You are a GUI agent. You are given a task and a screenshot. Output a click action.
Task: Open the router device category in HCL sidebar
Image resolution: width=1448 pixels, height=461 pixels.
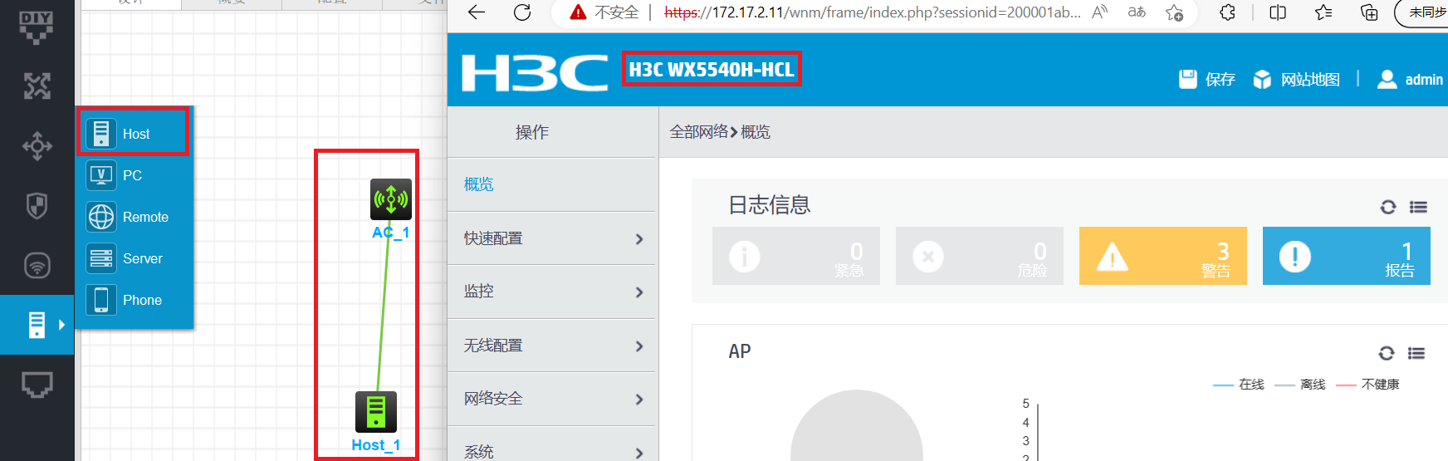coord(37,86)
